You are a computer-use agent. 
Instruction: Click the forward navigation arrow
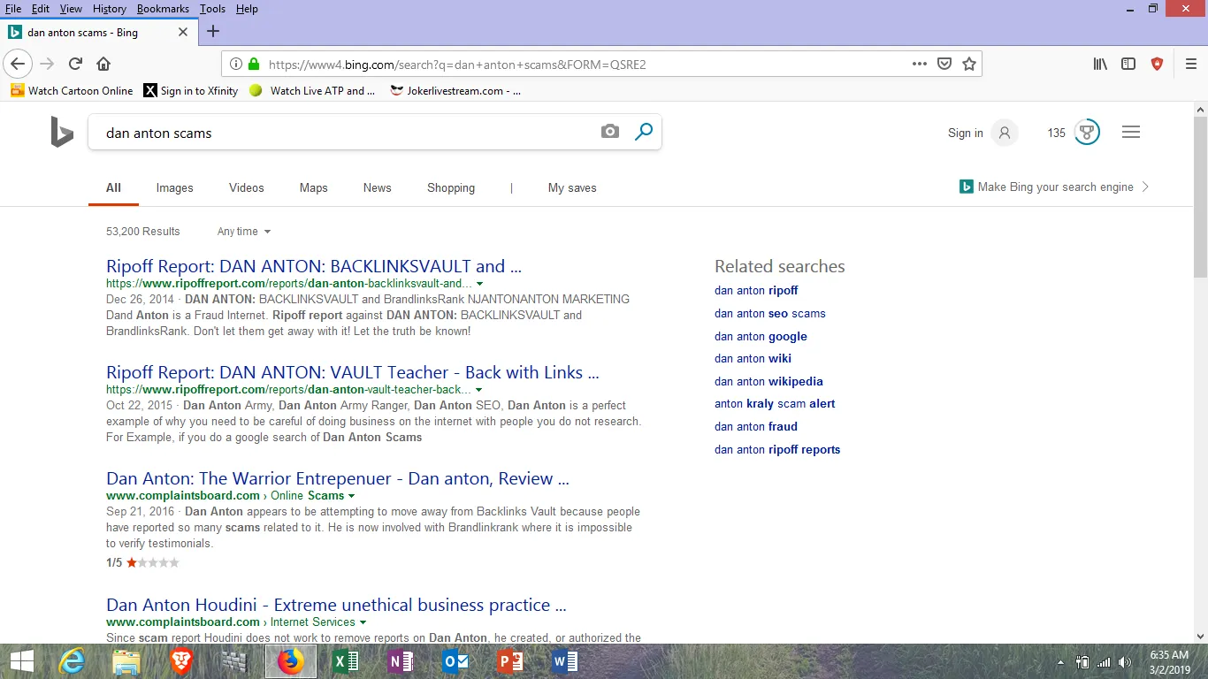[x=47, y=64]
